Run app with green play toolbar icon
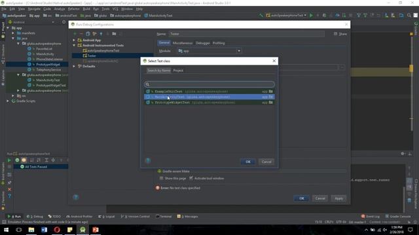419x235 pixels. pyautogui.click(x=311, y=16)
